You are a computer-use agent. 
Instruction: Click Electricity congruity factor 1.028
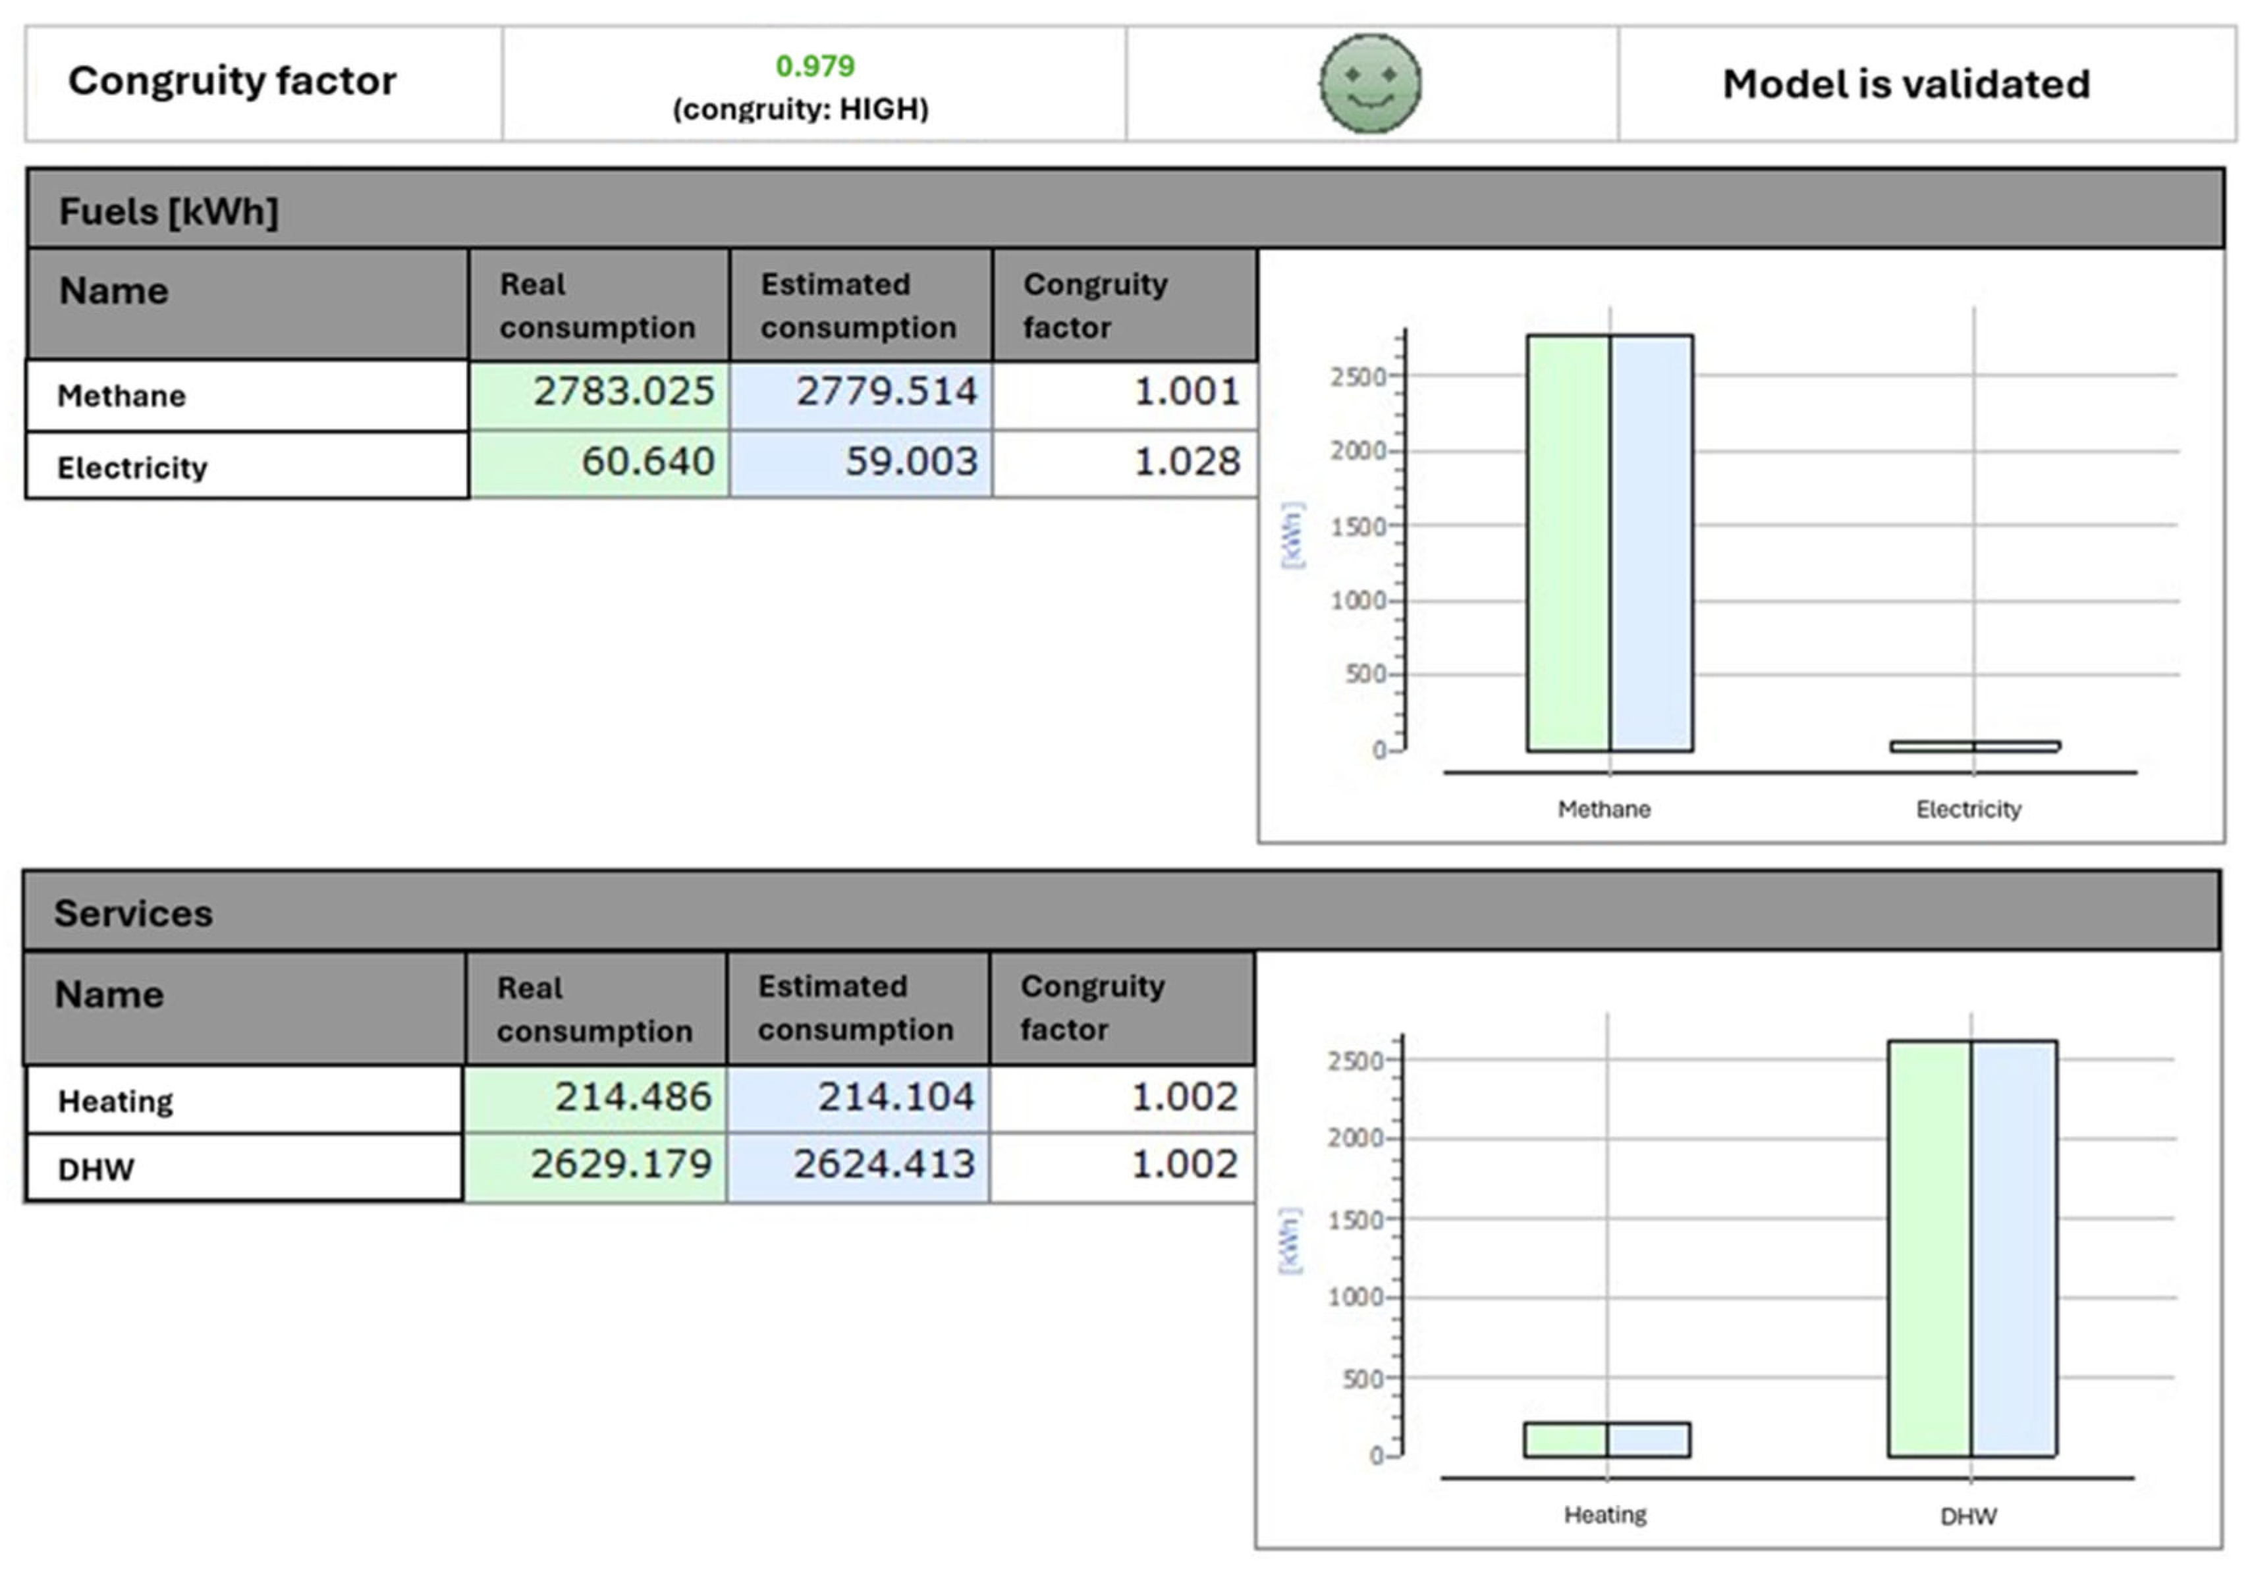click(x=1186, y=462)
